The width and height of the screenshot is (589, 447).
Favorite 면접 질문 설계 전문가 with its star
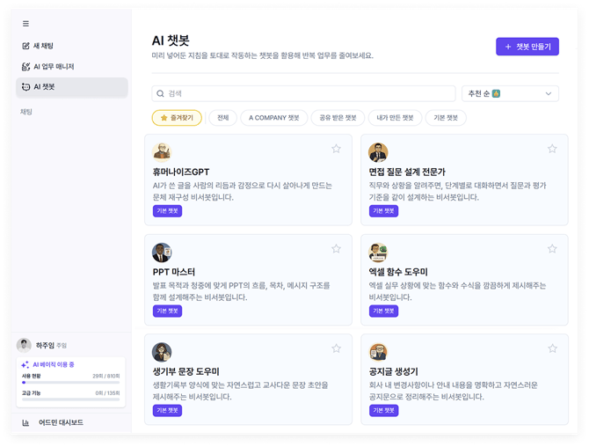(552, 149)
